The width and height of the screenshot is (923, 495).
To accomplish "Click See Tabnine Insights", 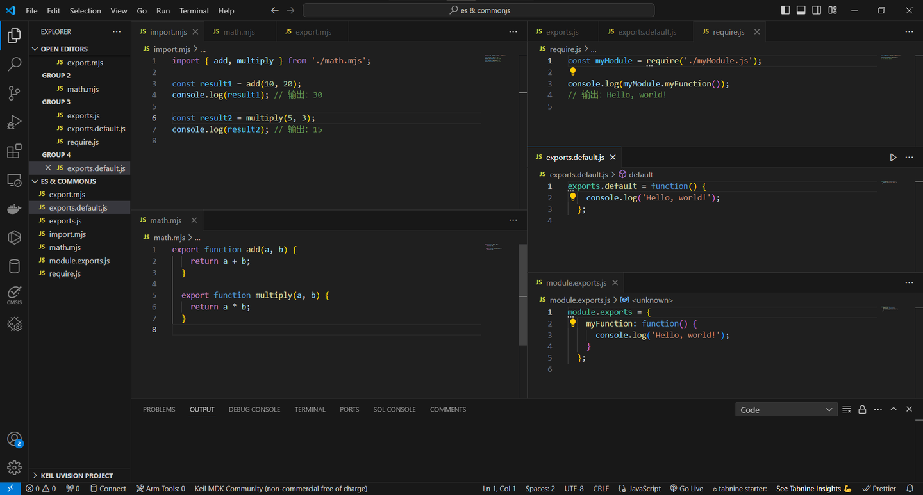I will pyautogui.click(x=813, y=488).
